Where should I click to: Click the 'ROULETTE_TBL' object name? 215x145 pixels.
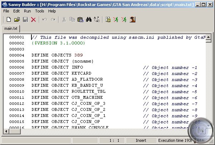pyautogui.click(x=89, y=91)
